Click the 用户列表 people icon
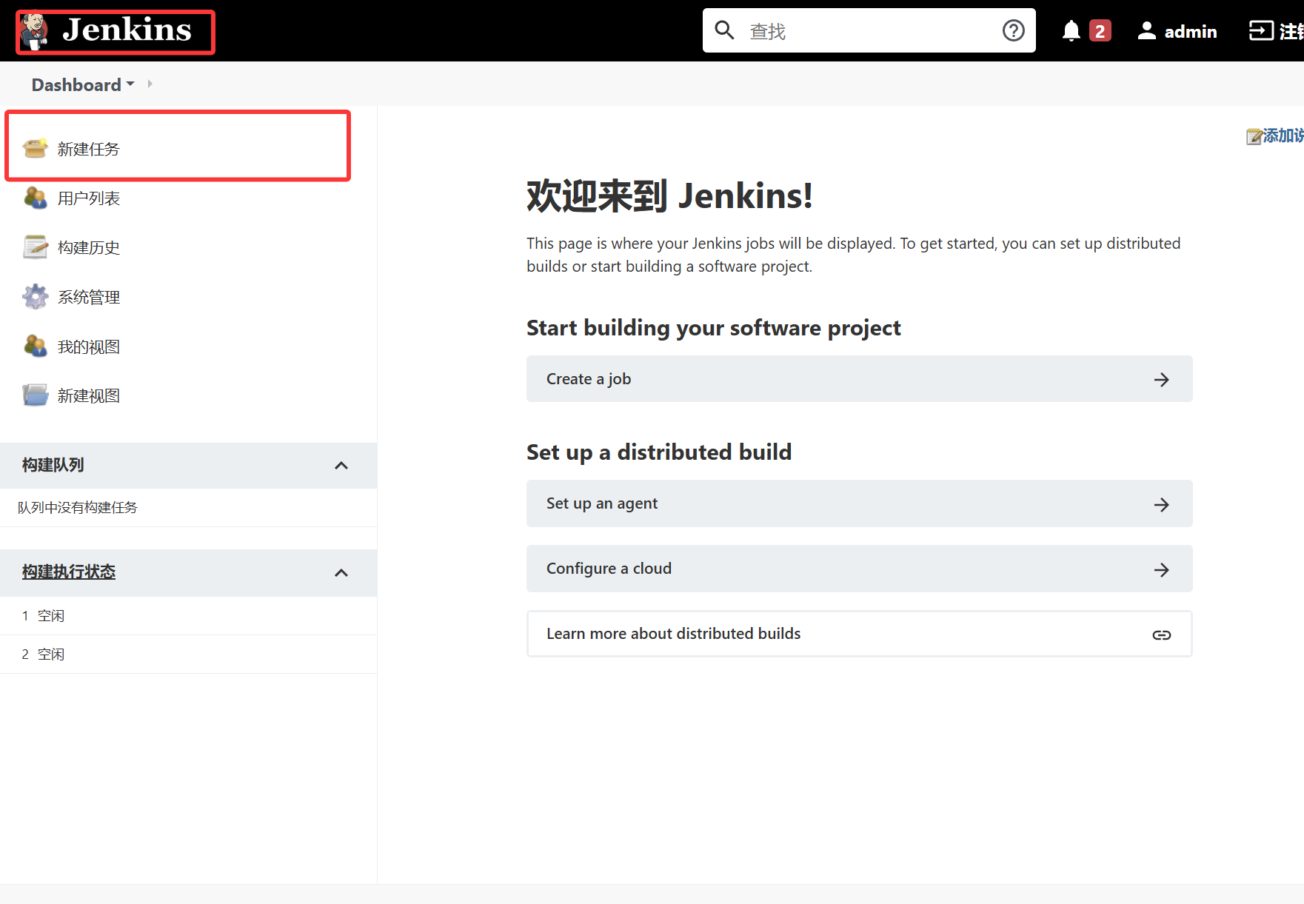The height and width of the screenshot is (904, 1304). pos(35,198)
